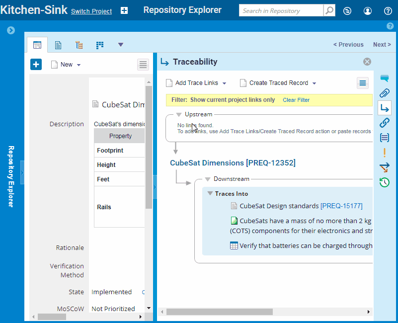Open the Comments speech bubble icon
This screenshot has width=398, height=323.
click(x=385, y=78)
